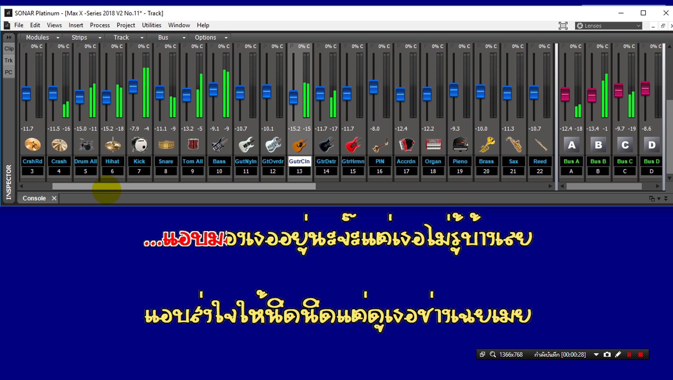This screenshot has width=673, height=380.
Task: Toggle phase P button on Kick strip
Action: click(132, 46)
